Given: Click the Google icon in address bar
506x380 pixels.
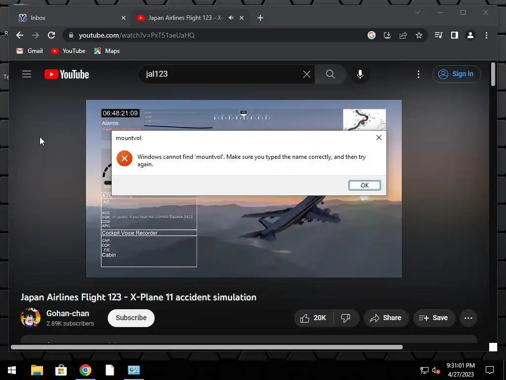Looking at the screenshot, I should 372,35.
